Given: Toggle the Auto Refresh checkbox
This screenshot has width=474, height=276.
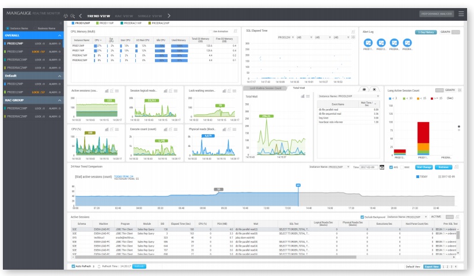Looking at the screenshot, I should (x=74, y=266).
